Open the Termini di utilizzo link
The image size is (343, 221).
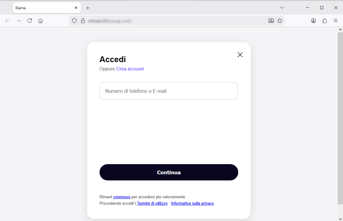[152, 203]
